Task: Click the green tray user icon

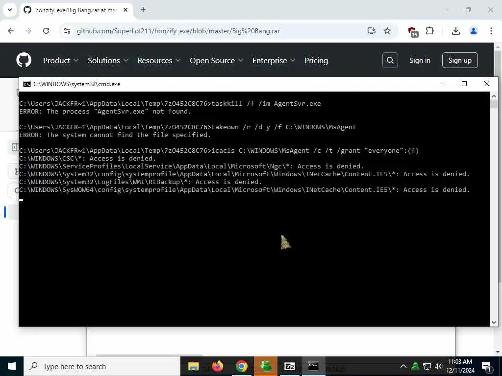Action: pyautogui.click(x=415, y=366)
